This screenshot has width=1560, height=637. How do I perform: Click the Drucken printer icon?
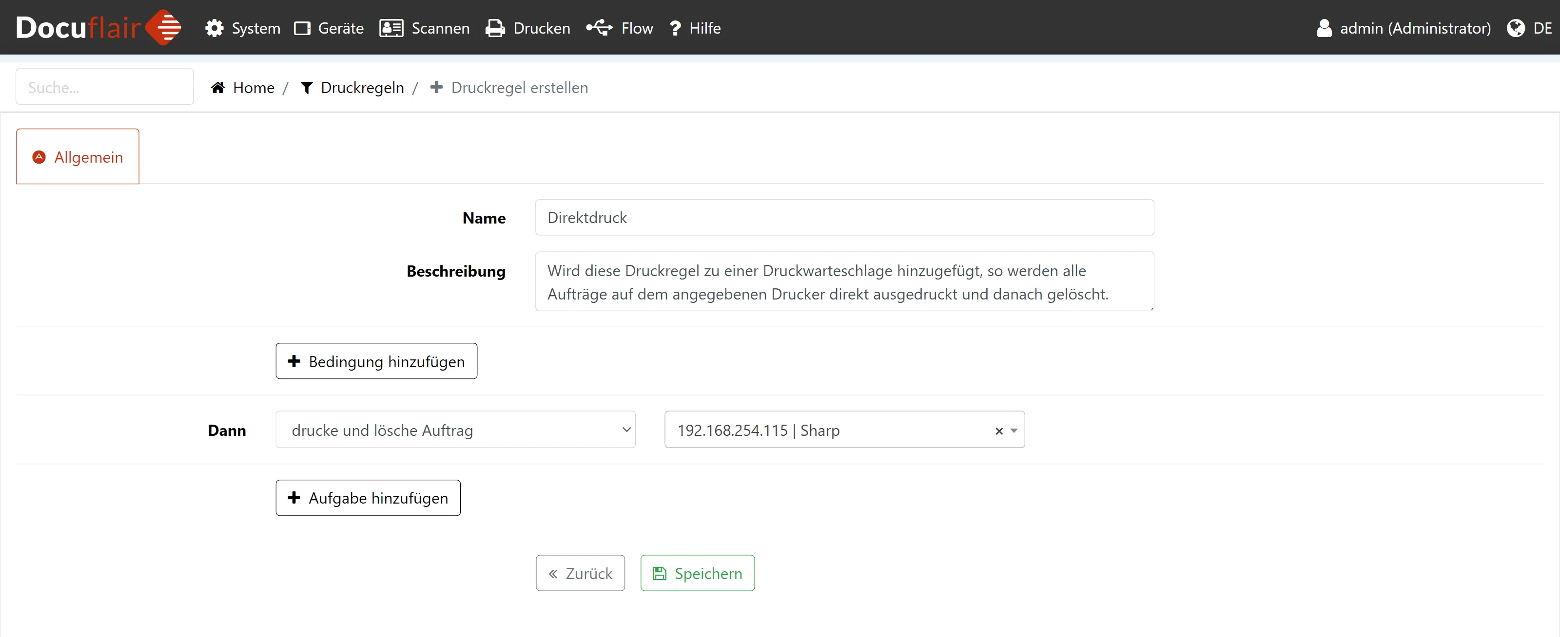495,28
